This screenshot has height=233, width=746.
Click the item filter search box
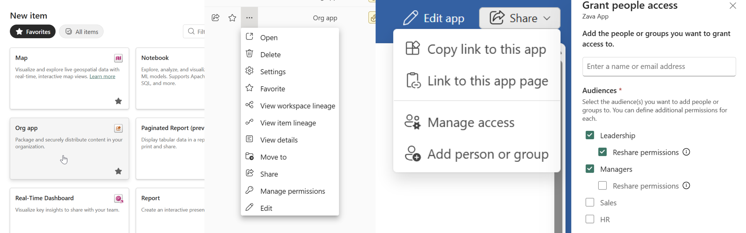194,32
